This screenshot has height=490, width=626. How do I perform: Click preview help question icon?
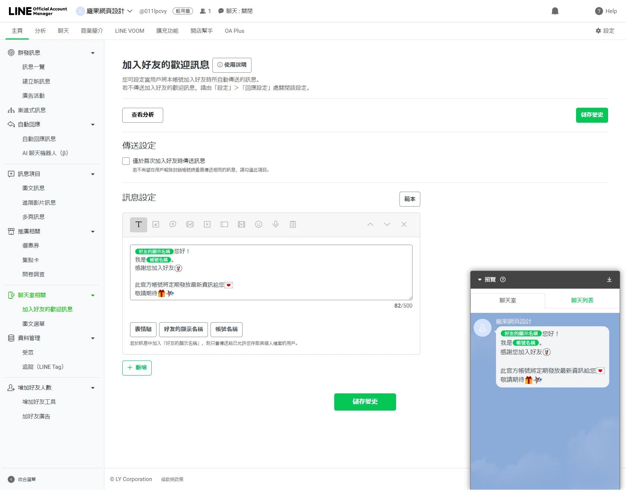click(503, 280)
